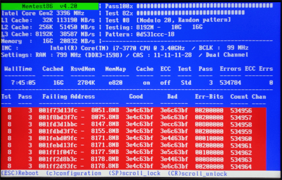Select failing address 001fdbd3f7c
The width and height of the screenshot is (282, 180).
click(58, 131)
